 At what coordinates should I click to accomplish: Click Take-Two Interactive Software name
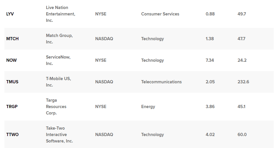pyautogui.click(x=59, y=135)
